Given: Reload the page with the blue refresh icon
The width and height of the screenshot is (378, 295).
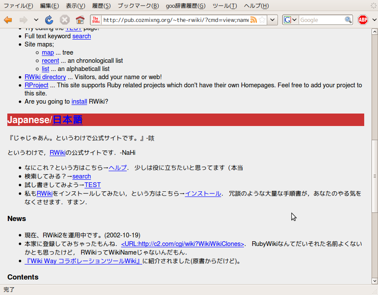Looking at the screenshot, I should [x=49, y=20].
